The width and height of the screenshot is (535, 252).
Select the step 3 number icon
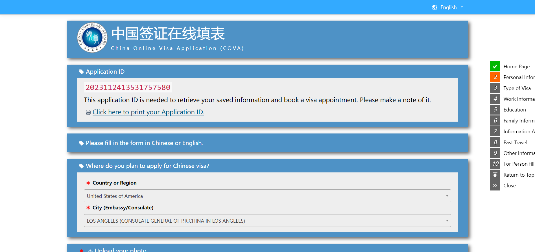(x=495, y=88)
